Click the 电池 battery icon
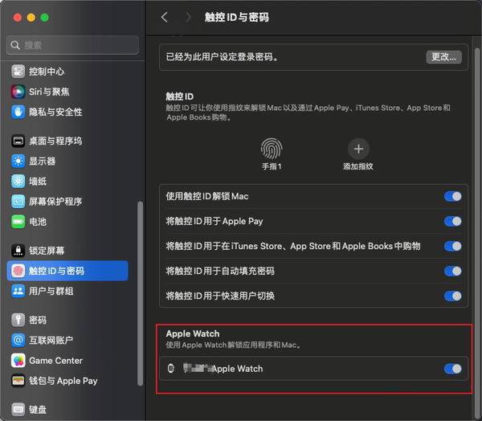Viewport: 482px width, 421px height. pos(18,222)
